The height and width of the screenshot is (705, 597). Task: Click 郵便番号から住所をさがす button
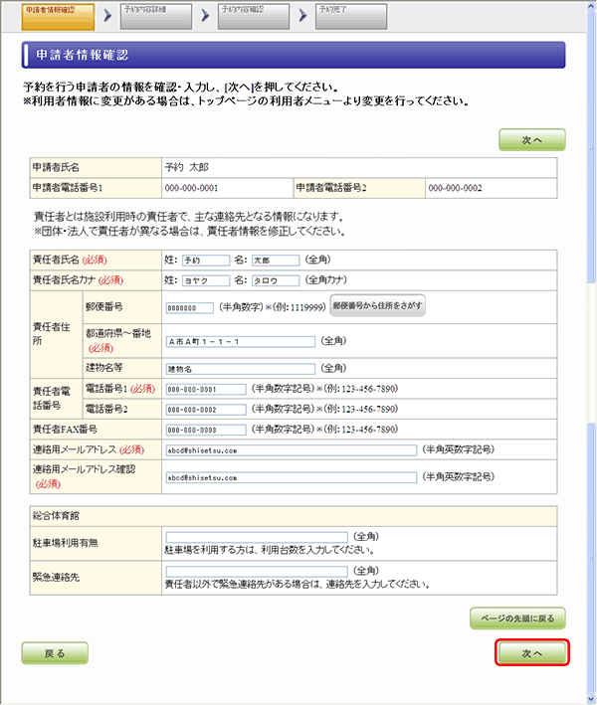377,305
